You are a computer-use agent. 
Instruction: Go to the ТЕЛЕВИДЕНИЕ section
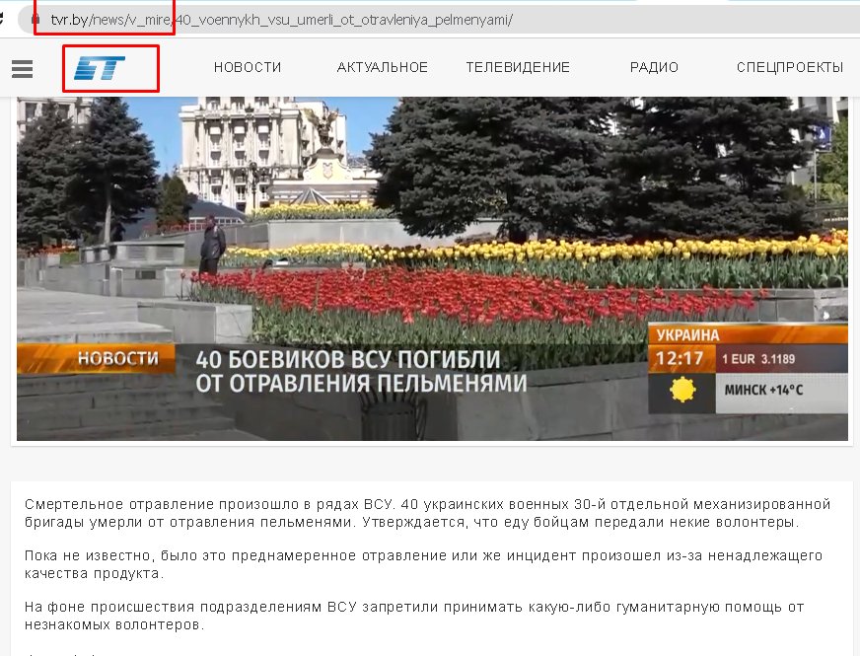(x=518, y=67)
